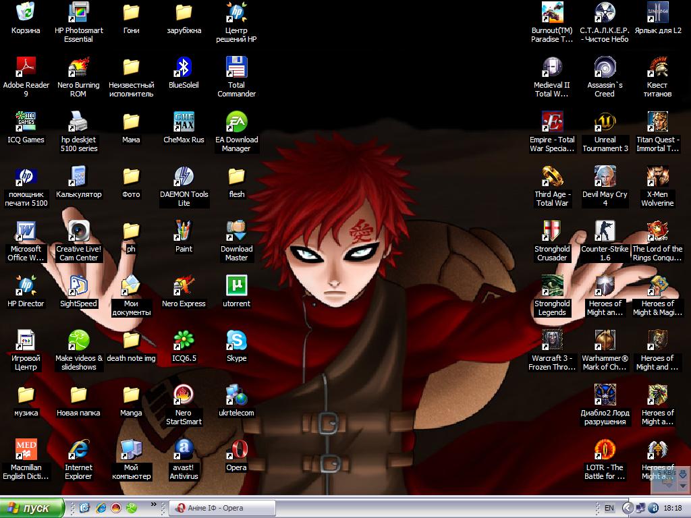
Task: Open the Manga folder
Action: pyautogui.click(x=131, y=395)
